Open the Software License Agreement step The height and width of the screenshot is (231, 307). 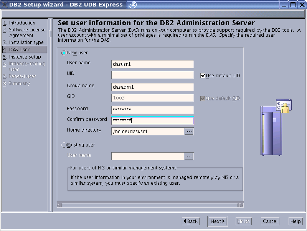[x=25, y=33]
